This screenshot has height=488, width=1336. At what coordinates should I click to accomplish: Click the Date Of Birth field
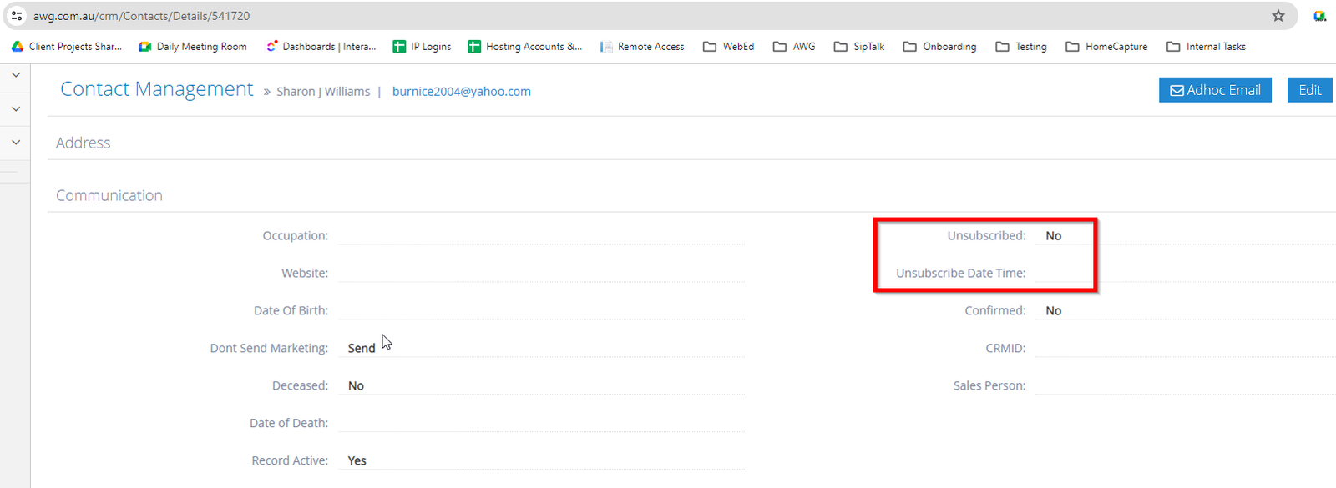point(541,310)
